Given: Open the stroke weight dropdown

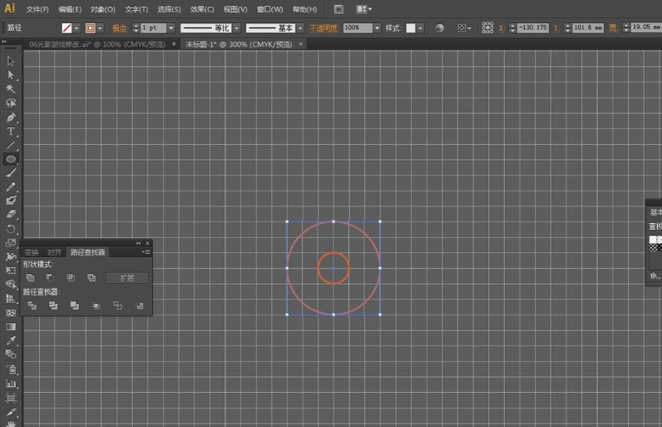Looking at the screenshot, I should pos(171,28).
